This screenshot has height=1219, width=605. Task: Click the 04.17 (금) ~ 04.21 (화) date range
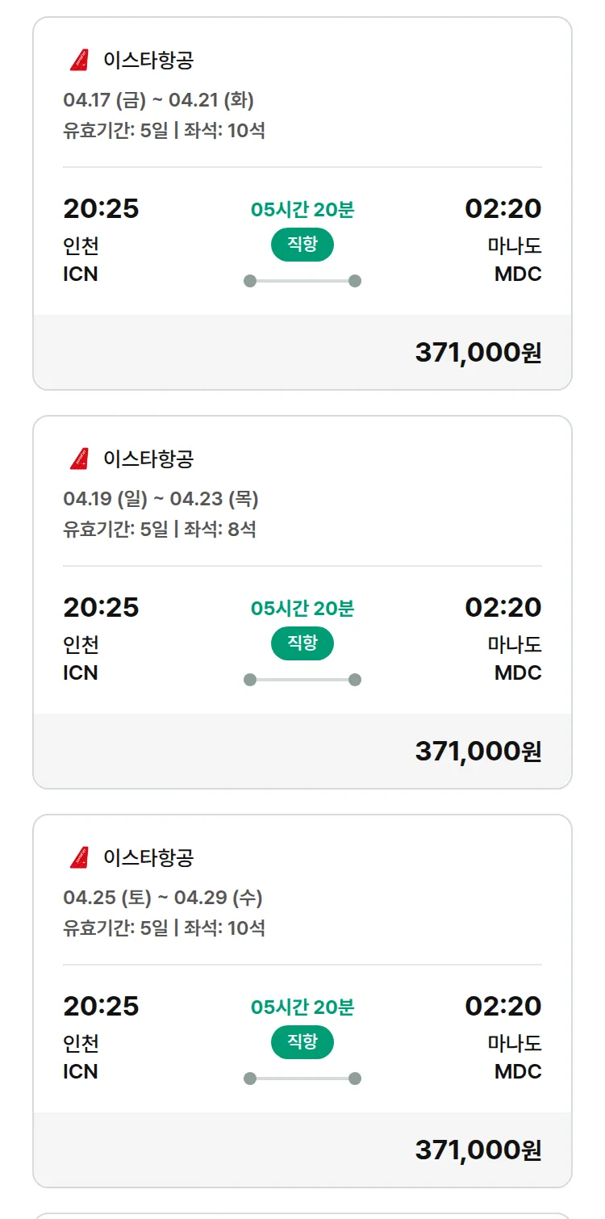[159, 101]
